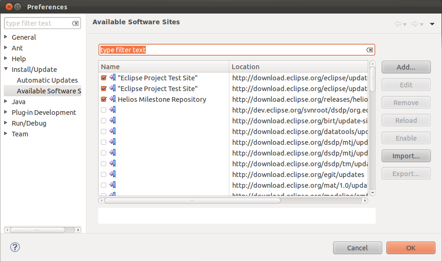Screen dimensions: 442x262
Task: Click table's scroll down arrow
Action: pos(372,193)
